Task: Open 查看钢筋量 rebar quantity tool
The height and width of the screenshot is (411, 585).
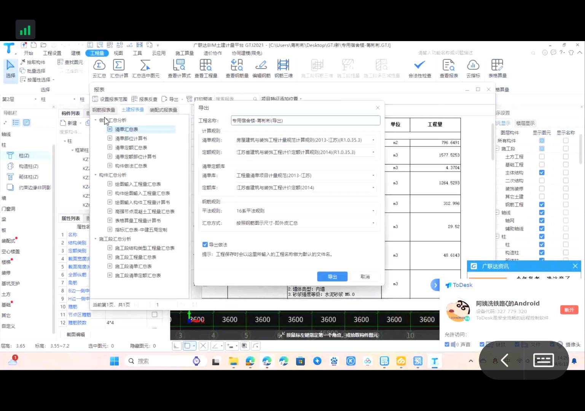Action: [x=237, y=68]
